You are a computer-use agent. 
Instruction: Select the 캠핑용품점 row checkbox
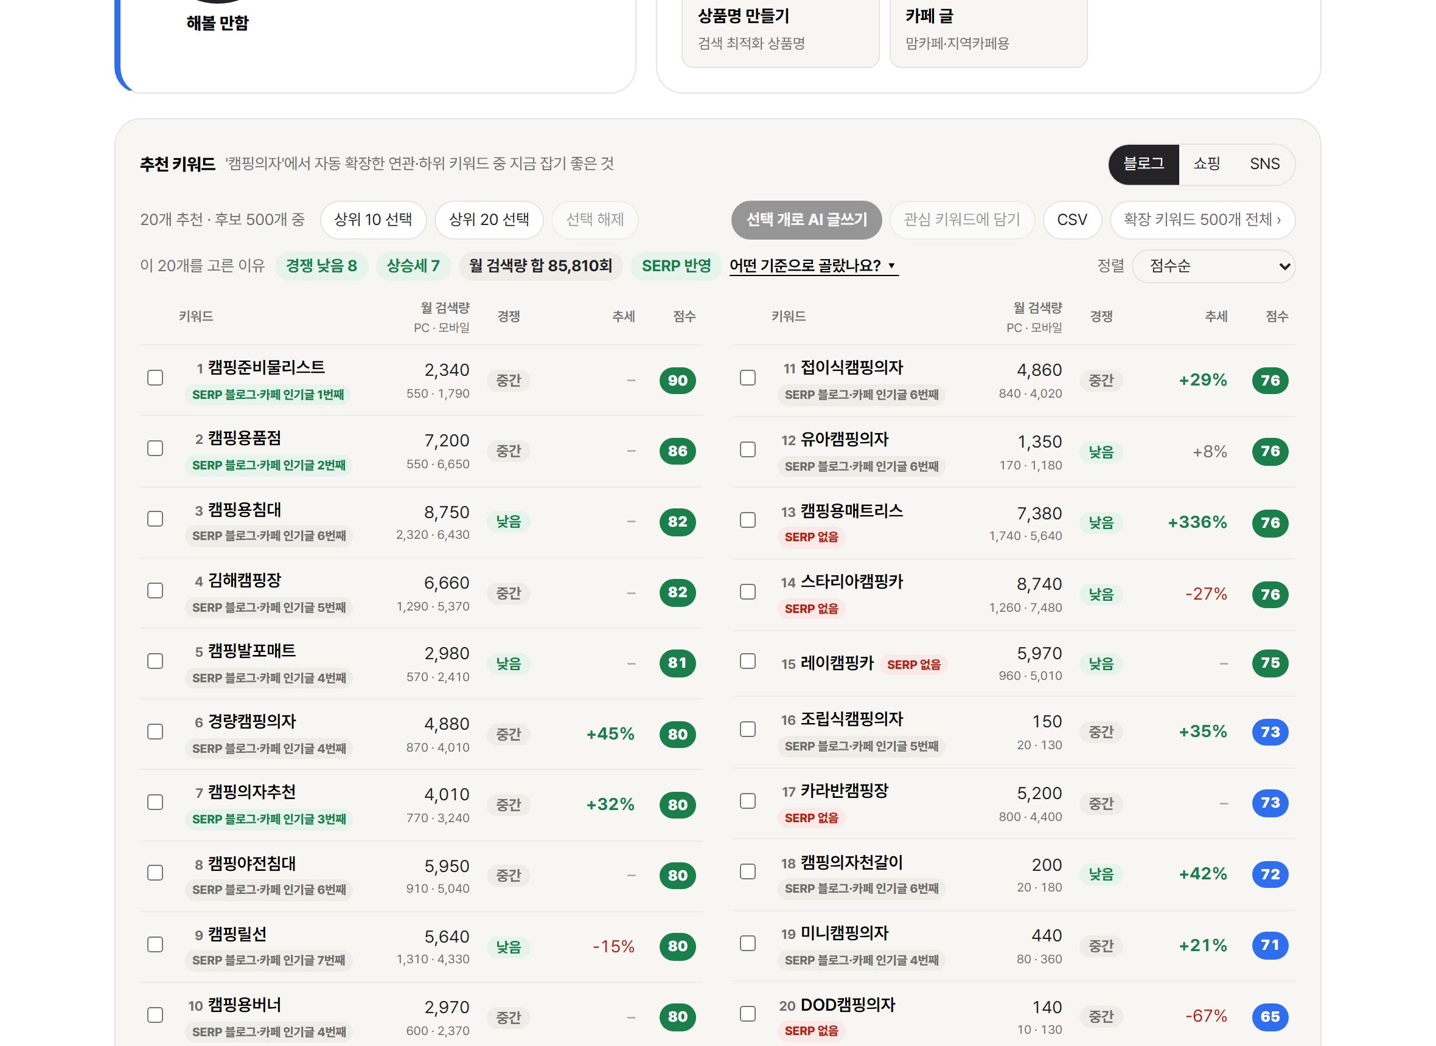click(155, 448)
